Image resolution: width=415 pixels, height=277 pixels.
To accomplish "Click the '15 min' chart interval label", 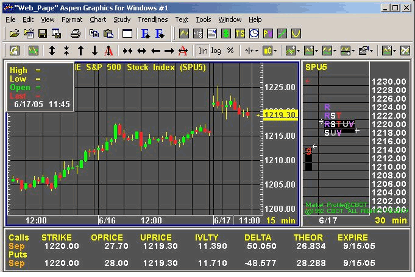I will [279, 220].
